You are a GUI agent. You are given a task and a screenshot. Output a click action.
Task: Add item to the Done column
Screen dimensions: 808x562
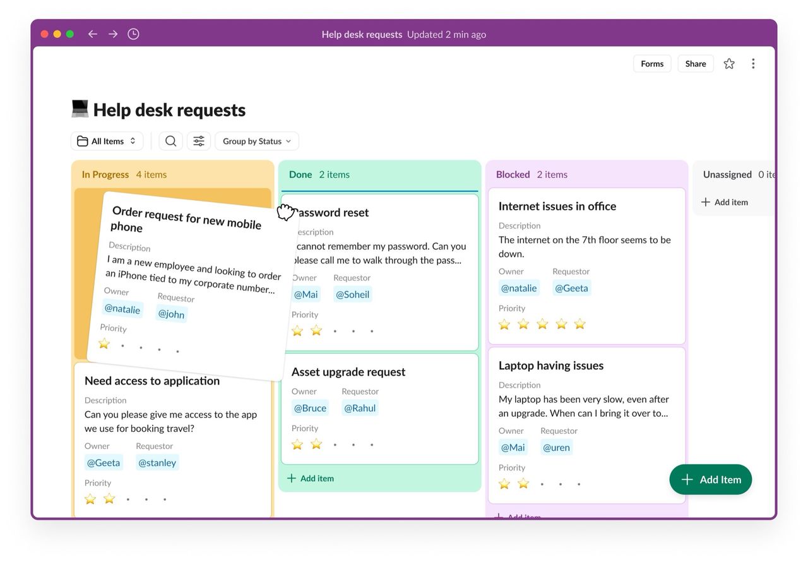[x=311, y=478]
